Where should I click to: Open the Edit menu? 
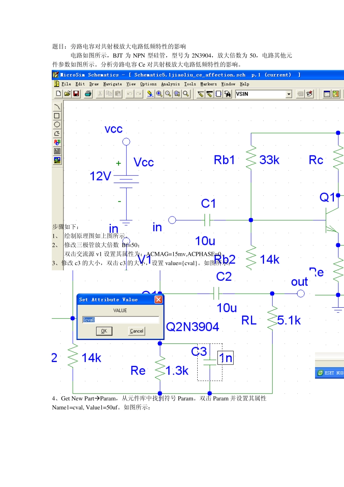tap(80, 84)
